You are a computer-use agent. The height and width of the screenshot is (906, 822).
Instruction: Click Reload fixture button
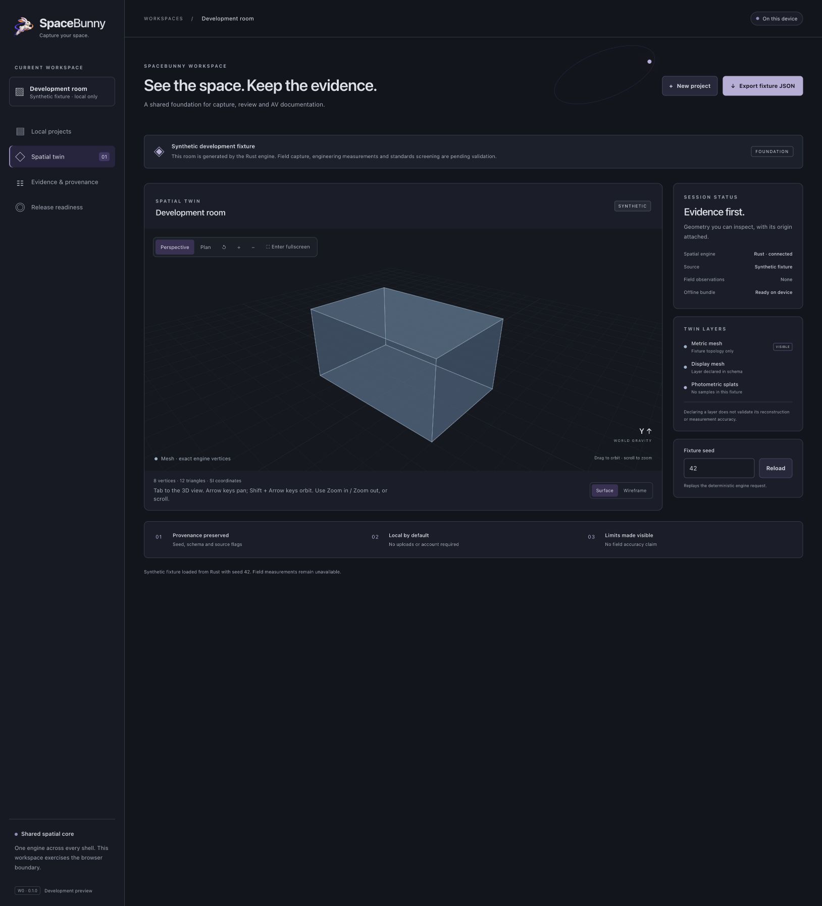pos(776,469)
